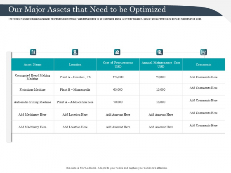Viewport: 231px width, 173px height.
Task: Click the location map pin icon
Action: click(x=75, y=52)
